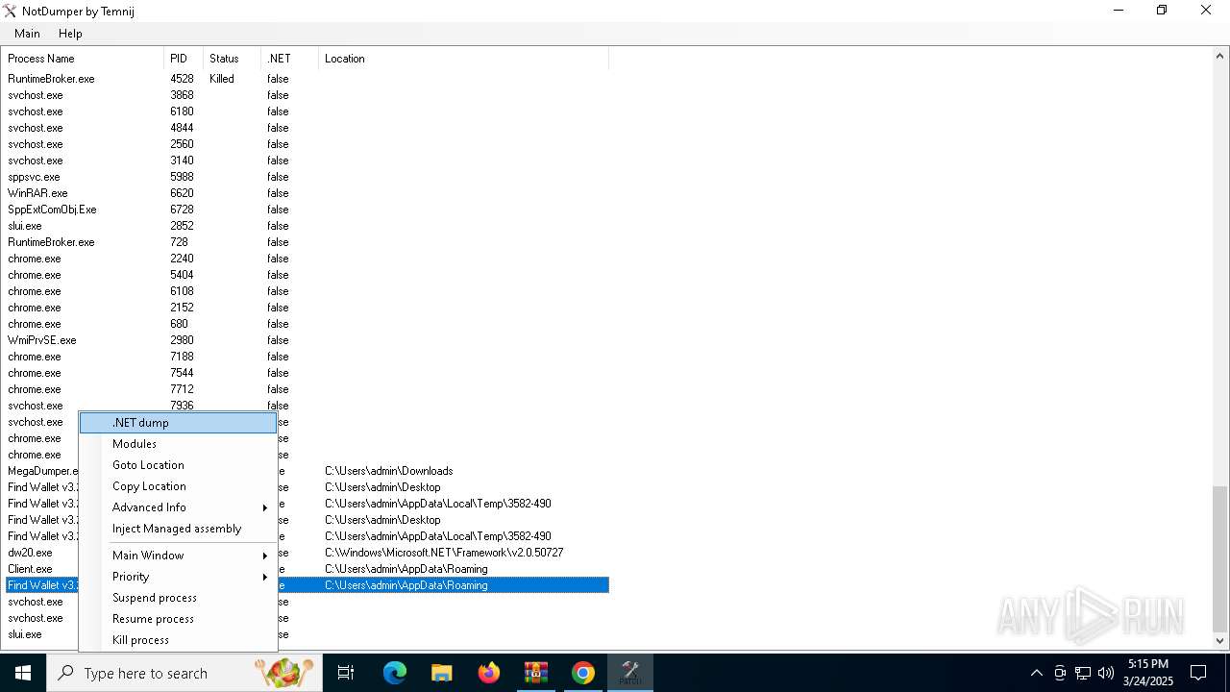Image resolution: width=1230 pixels, height=692 pixels.
Task: Open the taskbar clock showing 5:15 PM
Action: [x=1148, y=673]
